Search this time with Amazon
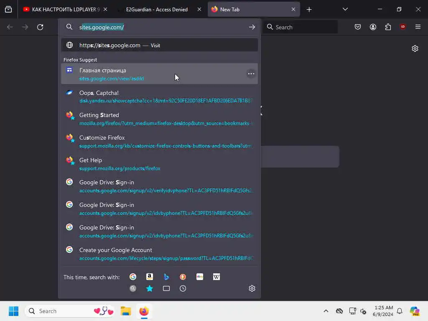Image resolution: width=428 pixels, height=321 pixels. (x=150, y=277)
